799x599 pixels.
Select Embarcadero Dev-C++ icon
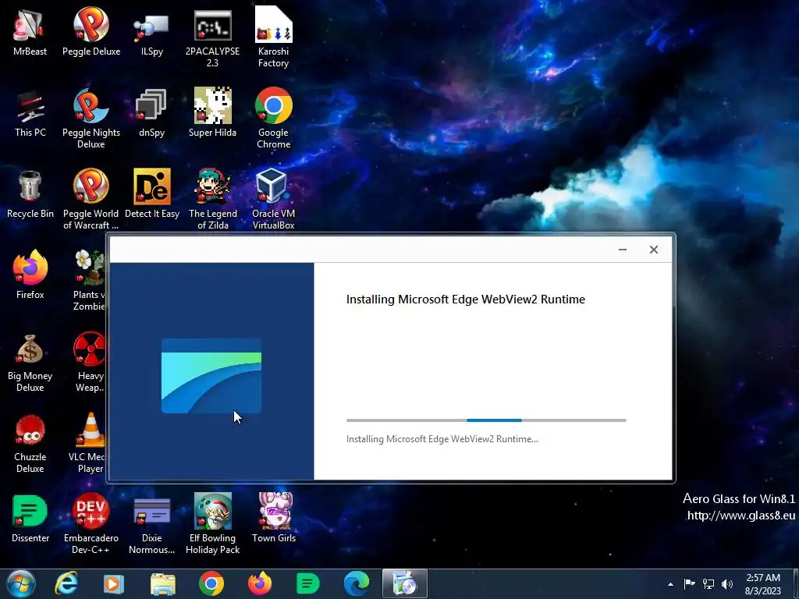point(91,524)
